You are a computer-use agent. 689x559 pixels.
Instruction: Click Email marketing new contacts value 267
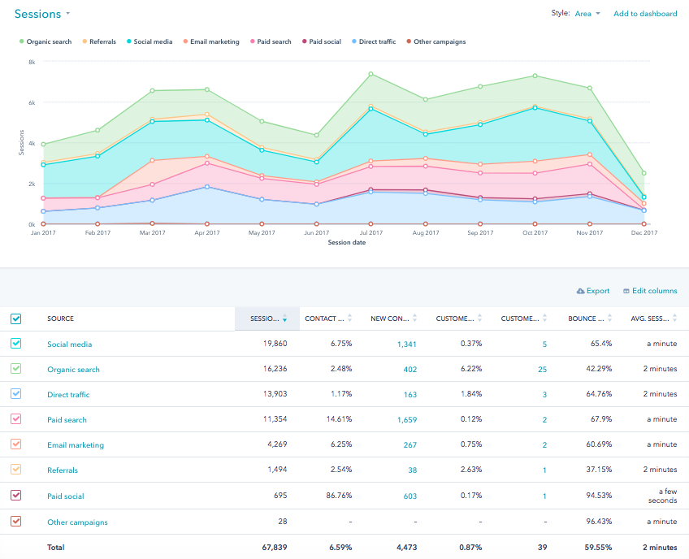[x=410, y=444]
